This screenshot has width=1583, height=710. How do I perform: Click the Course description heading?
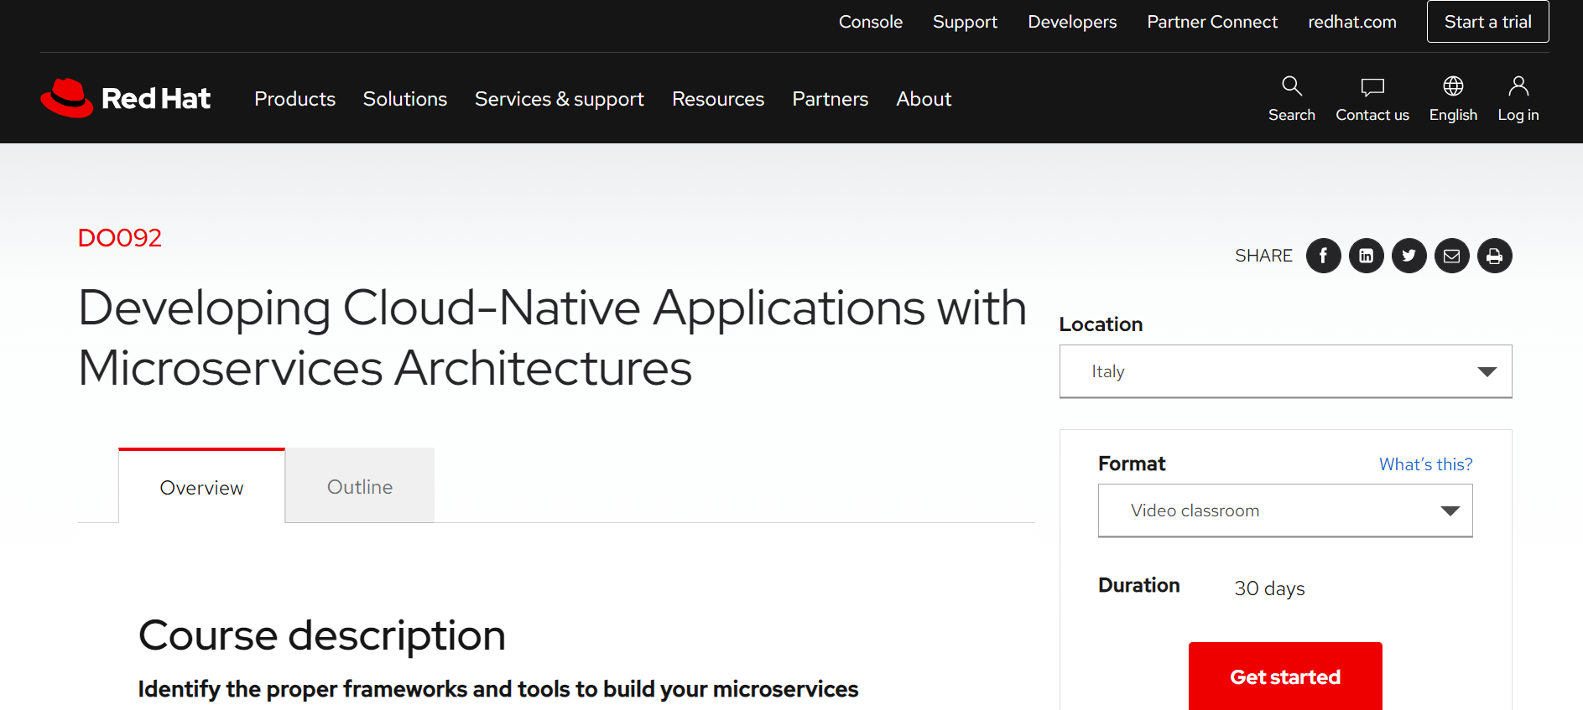click(x=322, y=635)
